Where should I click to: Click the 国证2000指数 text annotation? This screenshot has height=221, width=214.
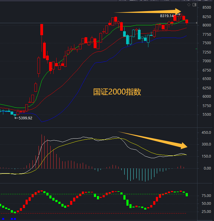pos(117,92)
